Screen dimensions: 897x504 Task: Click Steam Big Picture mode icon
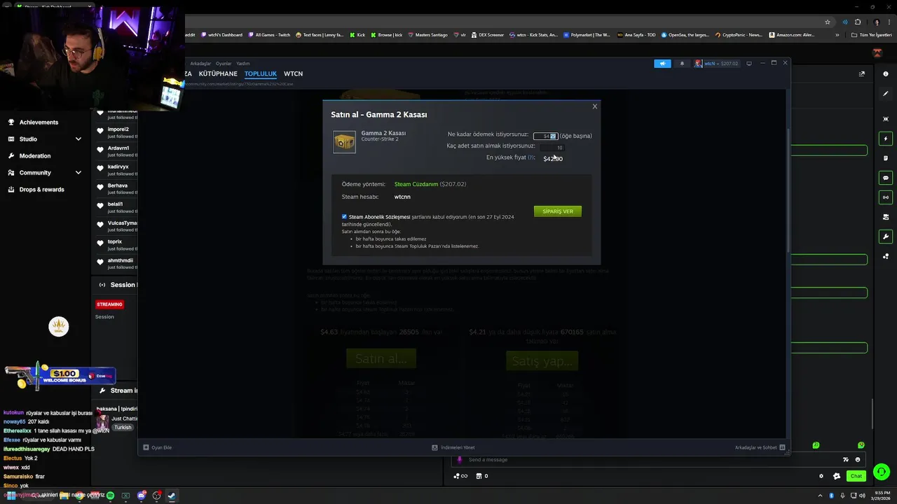coord(749,64)
